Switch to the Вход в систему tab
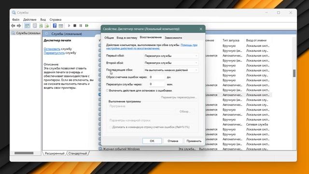This screenshot has height=174, width=309. 126,38
